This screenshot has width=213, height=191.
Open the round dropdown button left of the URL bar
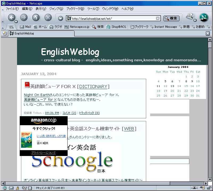coord(61,18)
